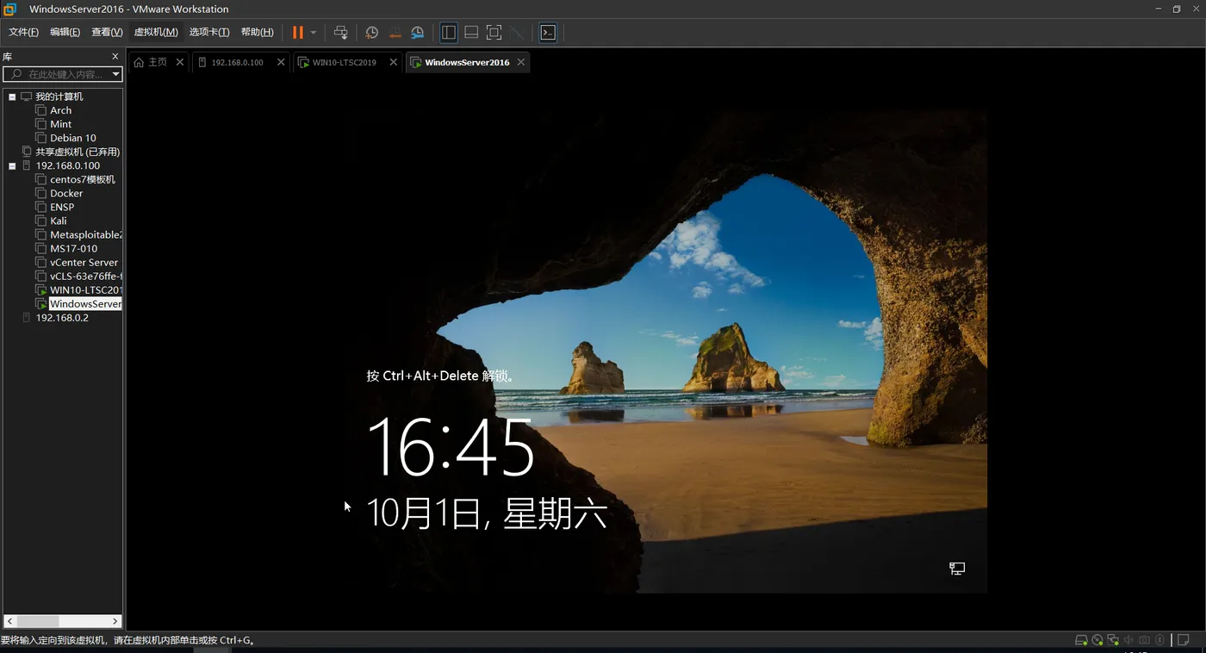1206x653 pixels.
Task: Enter full screen mode via toolbar icon
Action: point(494,32)
